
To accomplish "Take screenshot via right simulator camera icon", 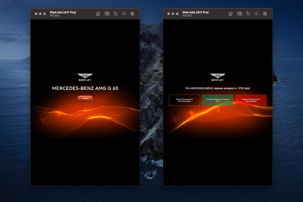I will [240, 13].
